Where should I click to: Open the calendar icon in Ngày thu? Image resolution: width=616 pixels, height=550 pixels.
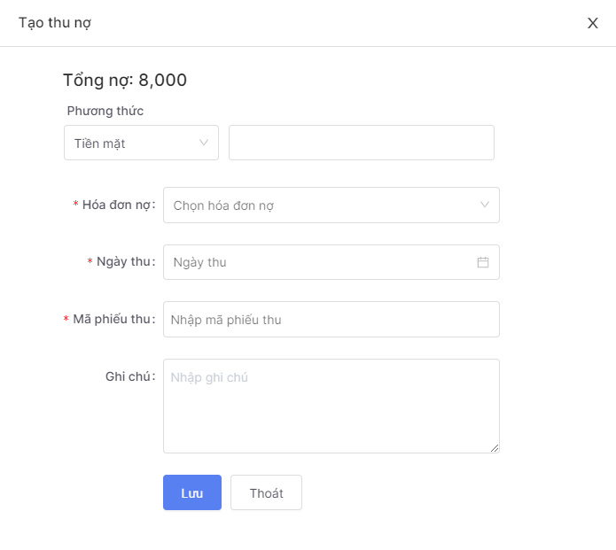click(483, 262)
